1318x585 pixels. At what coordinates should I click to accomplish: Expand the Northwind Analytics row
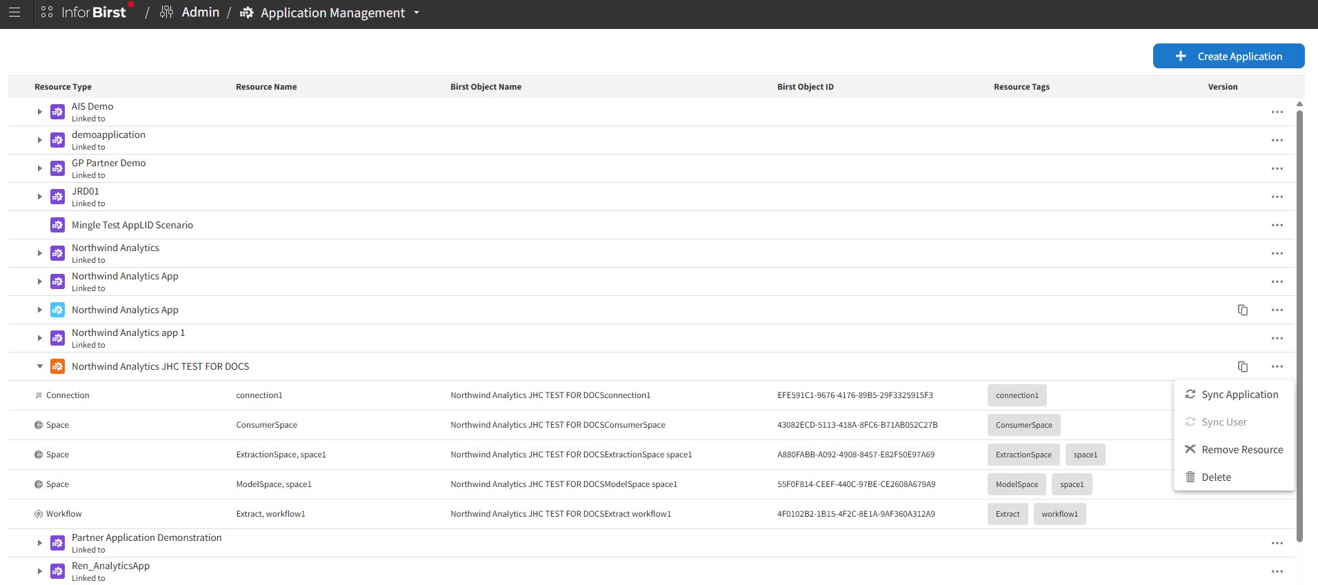(40, 253)
